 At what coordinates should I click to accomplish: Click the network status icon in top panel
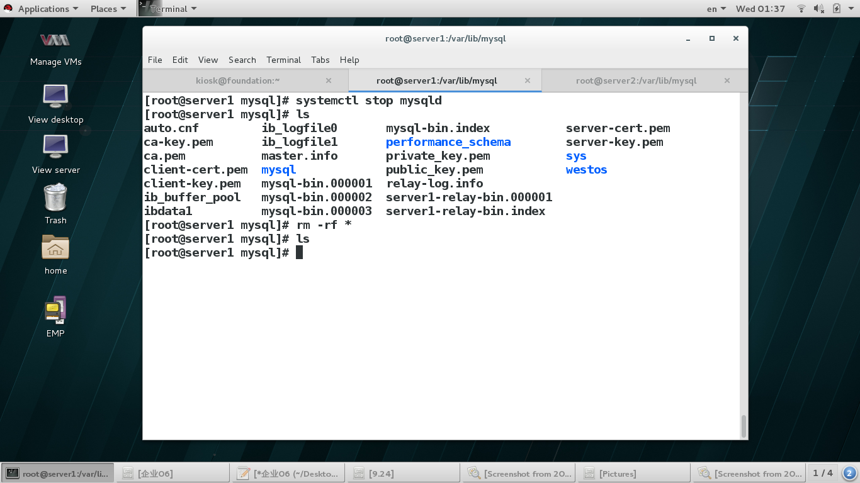[801, 9]
